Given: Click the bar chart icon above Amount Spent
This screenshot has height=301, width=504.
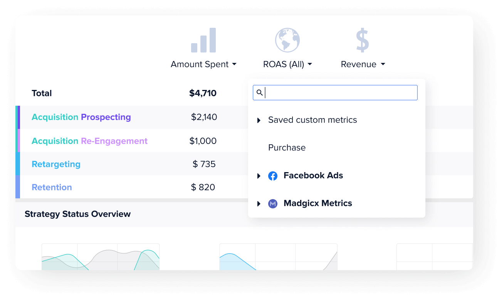Looking at the screenshot, I should [x=203, y=40].
